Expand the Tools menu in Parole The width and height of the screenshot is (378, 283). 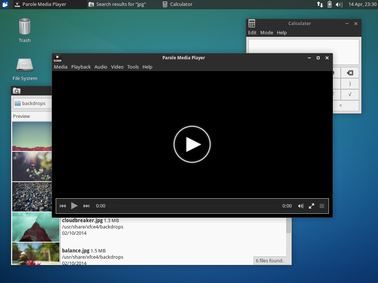tap(133, 67)
